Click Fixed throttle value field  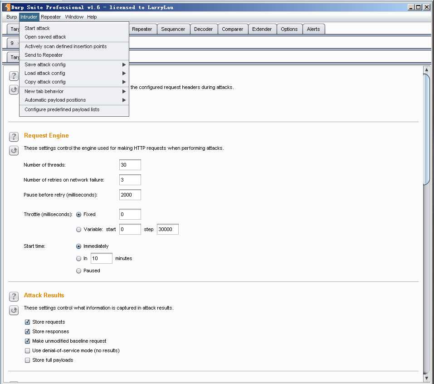tap(130, 214)
